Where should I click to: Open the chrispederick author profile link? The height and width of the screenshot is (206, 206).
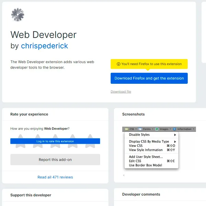(44, 46)
